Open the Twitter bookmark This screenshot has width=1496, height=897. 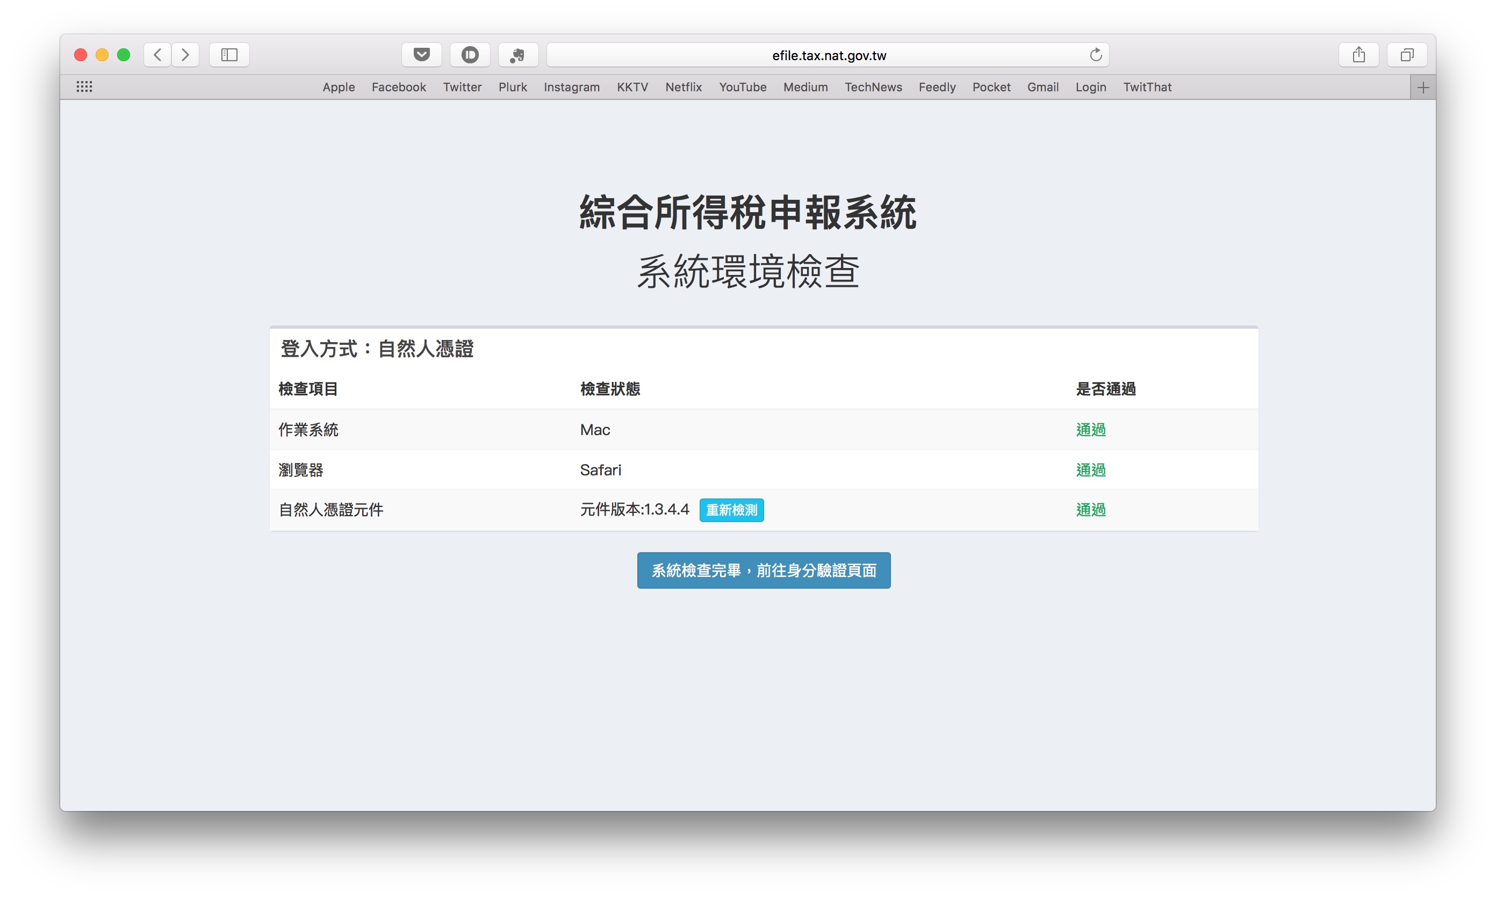coord(462,87)
